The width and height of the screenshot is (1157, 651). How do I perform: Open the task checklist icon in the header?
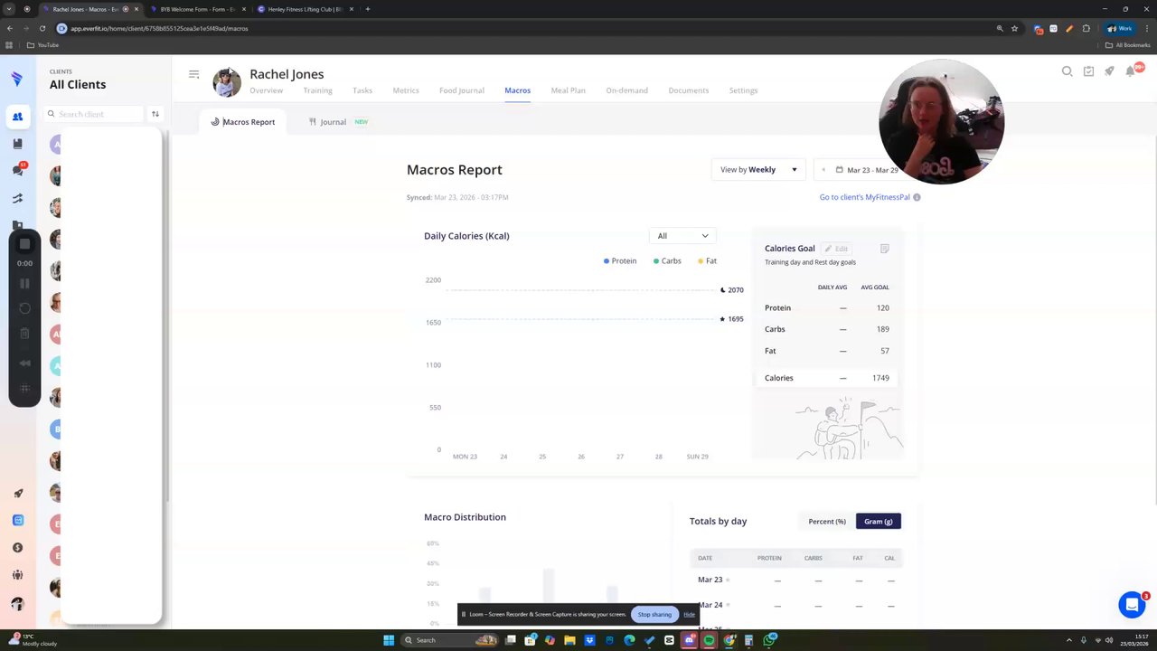pos(1088,71)
